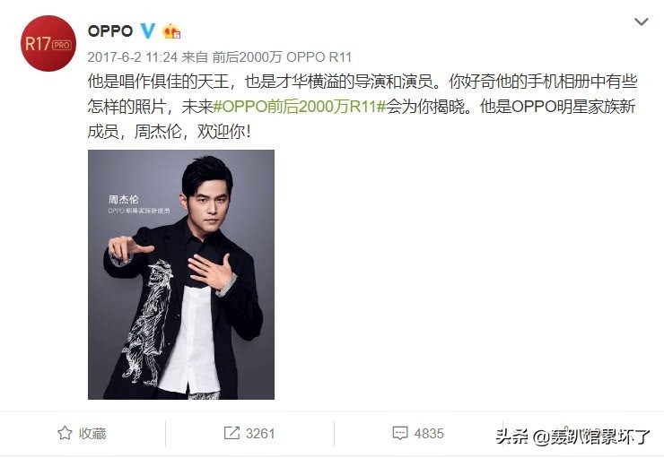
Task: Click the blue verified V badge
Action: (148, 30)
